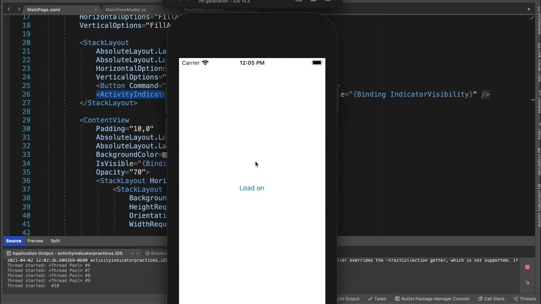541x304 pixels.
Task: Open the MainViewModel.cs tab
Action: tap(126, 10)
